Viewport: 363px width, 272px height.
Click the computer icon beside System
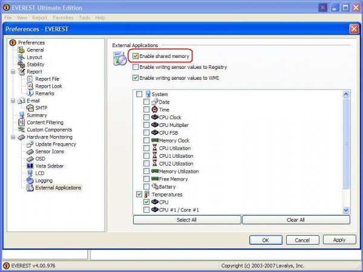[148, 94]
